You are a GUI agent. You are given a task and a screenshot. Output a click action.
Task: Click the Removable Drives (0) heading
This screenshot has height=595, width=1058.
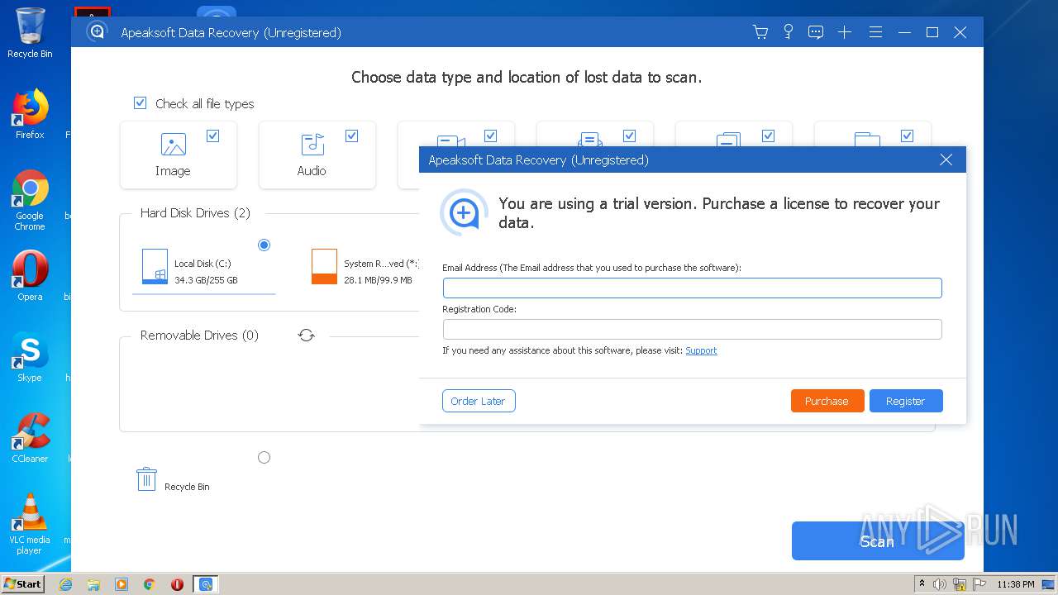click(199, 336)
